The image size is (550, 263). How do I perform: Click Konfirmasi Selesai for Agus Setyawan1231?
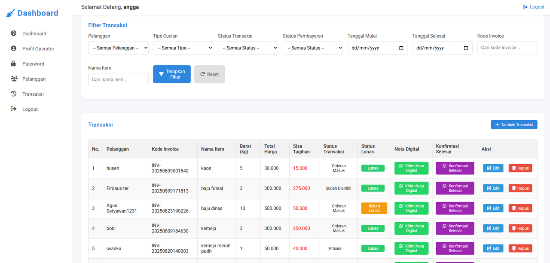click(x=455, y=208)
